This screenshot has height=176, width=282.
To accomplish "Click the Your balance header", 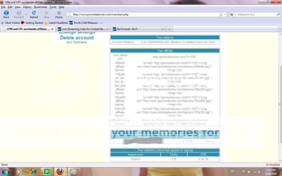I will click(x=165, y=37).
